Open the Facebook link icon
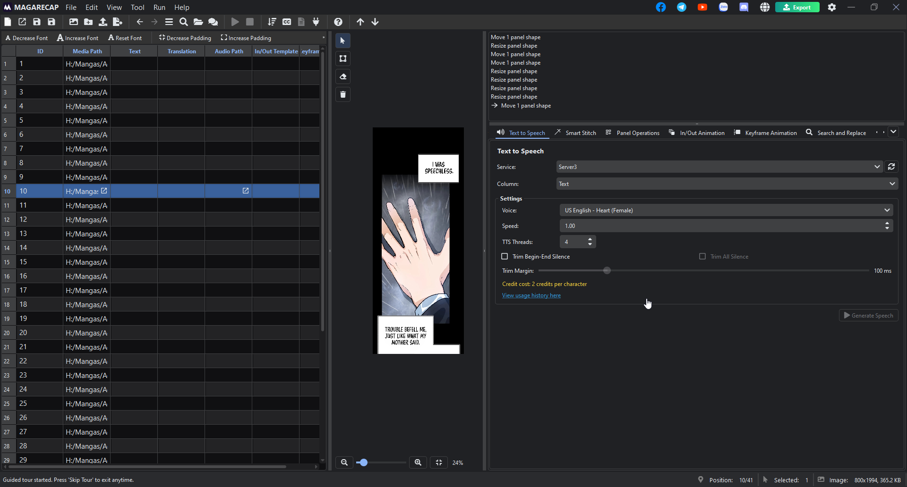907x487 pixels. 661,7
